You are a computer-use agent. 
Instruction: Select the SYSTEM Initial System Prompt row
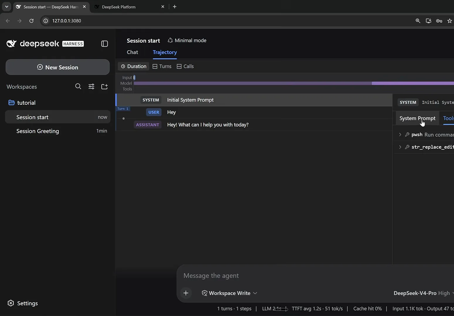click(254, 100)
